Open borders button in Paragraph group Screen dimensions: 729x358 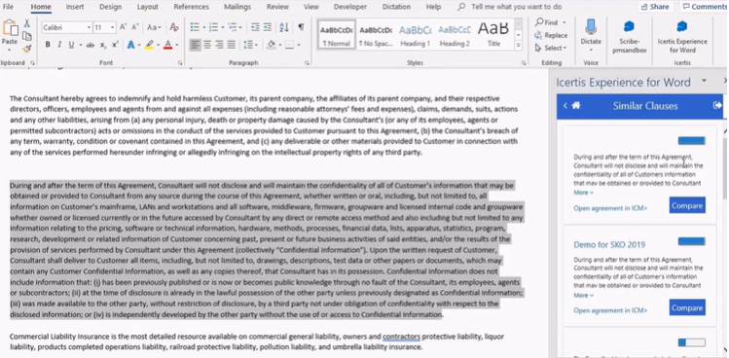tap(289, 45)
